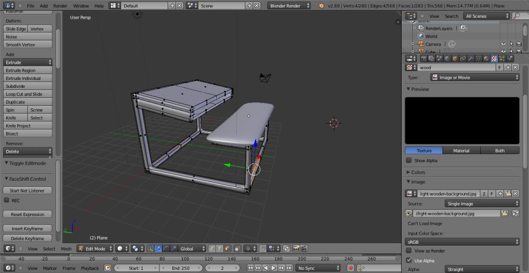This screenshot has height=273, width=529.
Task: Select the translate manipulator arrow icon
Action: tap(158, 249)
